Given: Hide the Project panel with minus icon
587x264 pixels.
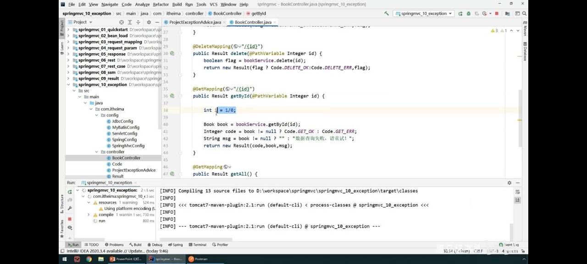Looking at the screenshot, I should [157, 22].
